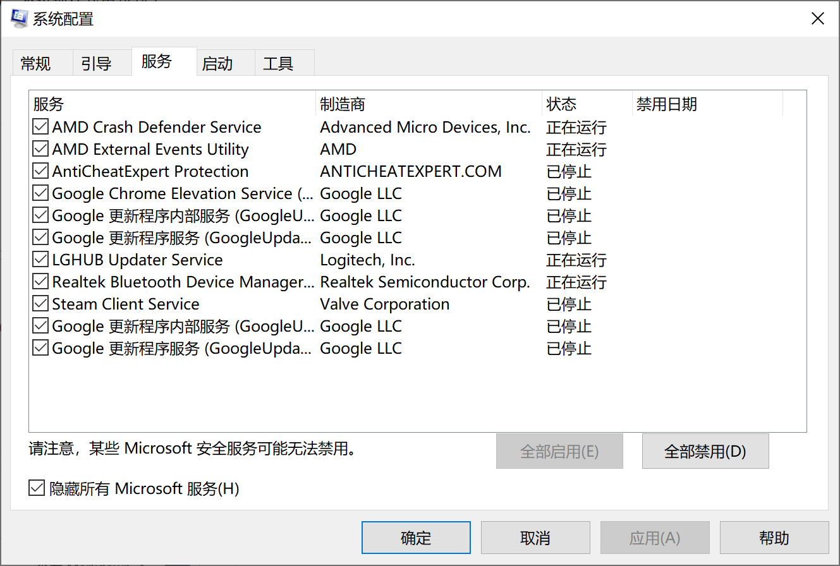Click Google LLC in Chrome Elevation Service row
This screenshot has width=840, height=566.
pyautogui.click(x=361, y=193)
